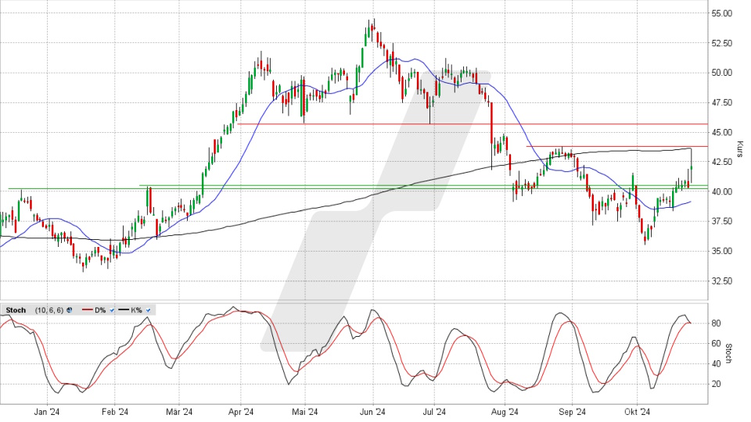
Task: Click the 50.00 price axis label
Action: (722, 73)
